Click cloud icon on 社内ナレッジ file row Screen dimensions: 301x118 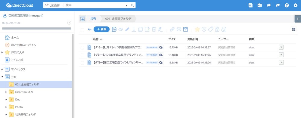click(x=161, y=47)
